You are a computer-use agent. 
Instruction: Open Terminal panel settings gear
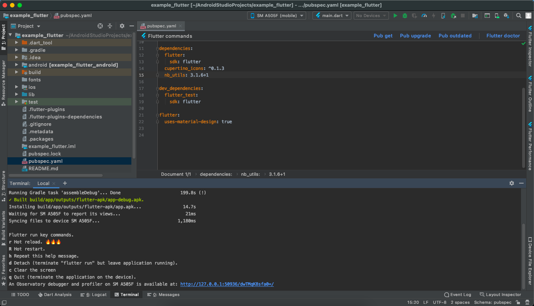pos(512,183)
